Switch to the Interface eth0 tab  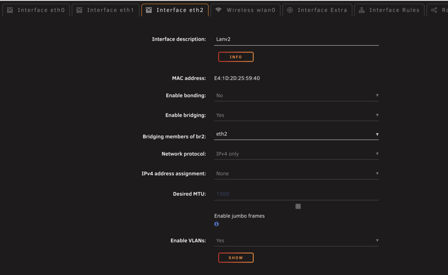[x=36, y=10]
